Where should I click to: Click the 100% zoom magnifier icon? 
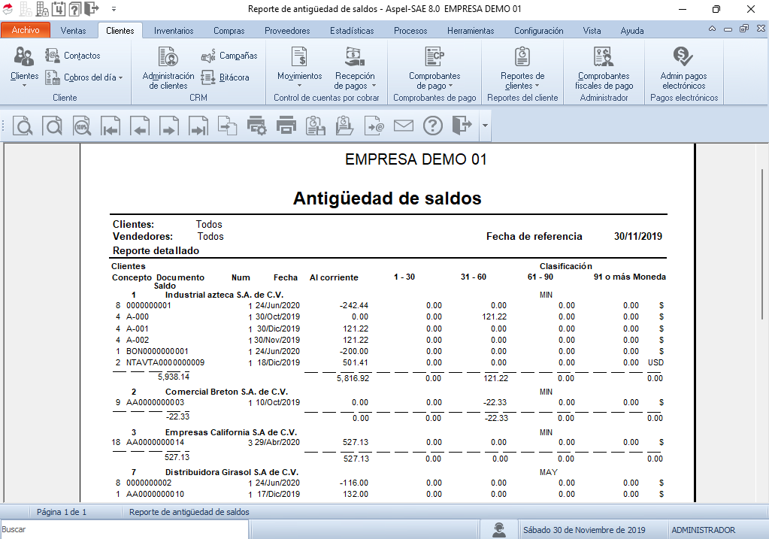(x=82, y=126)
